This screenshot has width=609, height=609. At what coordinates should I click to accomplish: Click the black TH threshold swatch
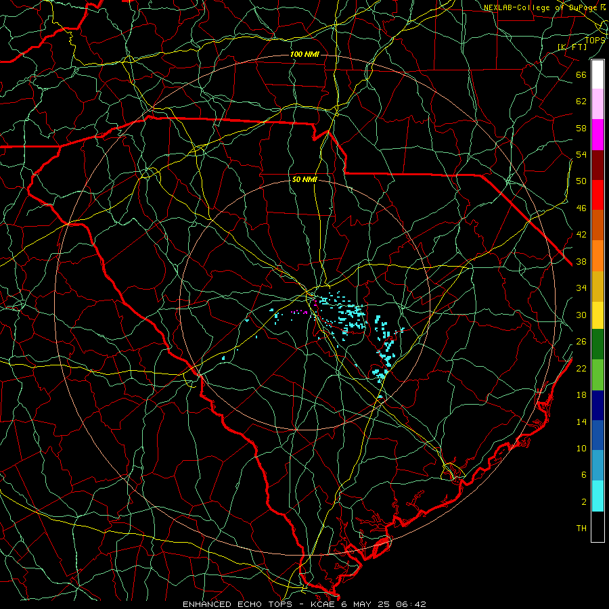597,526
